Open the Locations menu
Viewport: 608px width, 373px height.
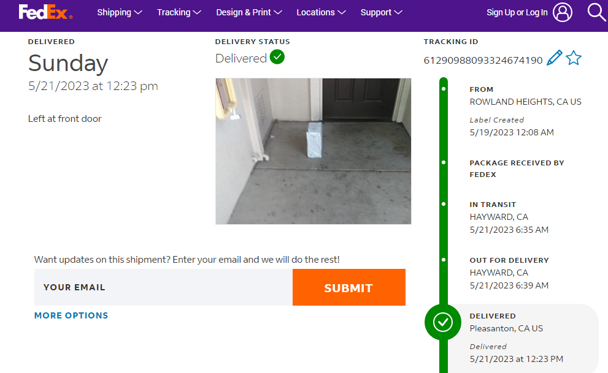tap(321, 12)
